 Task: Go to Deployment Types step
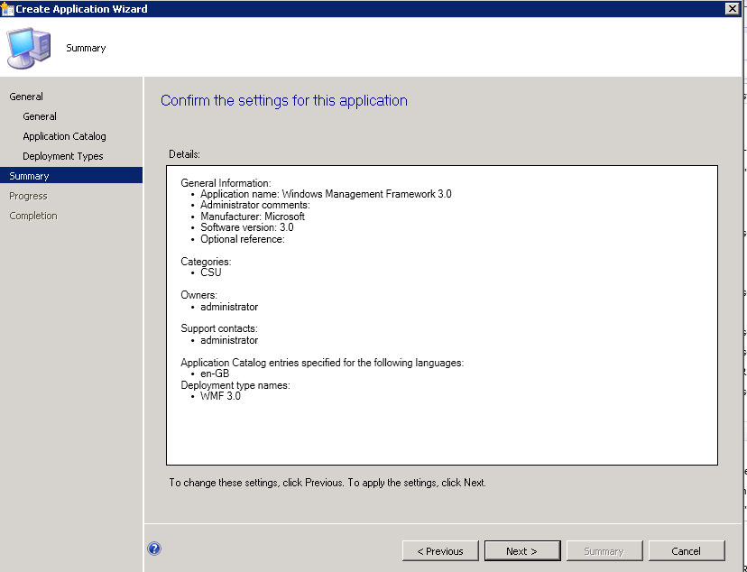(63, 156)
